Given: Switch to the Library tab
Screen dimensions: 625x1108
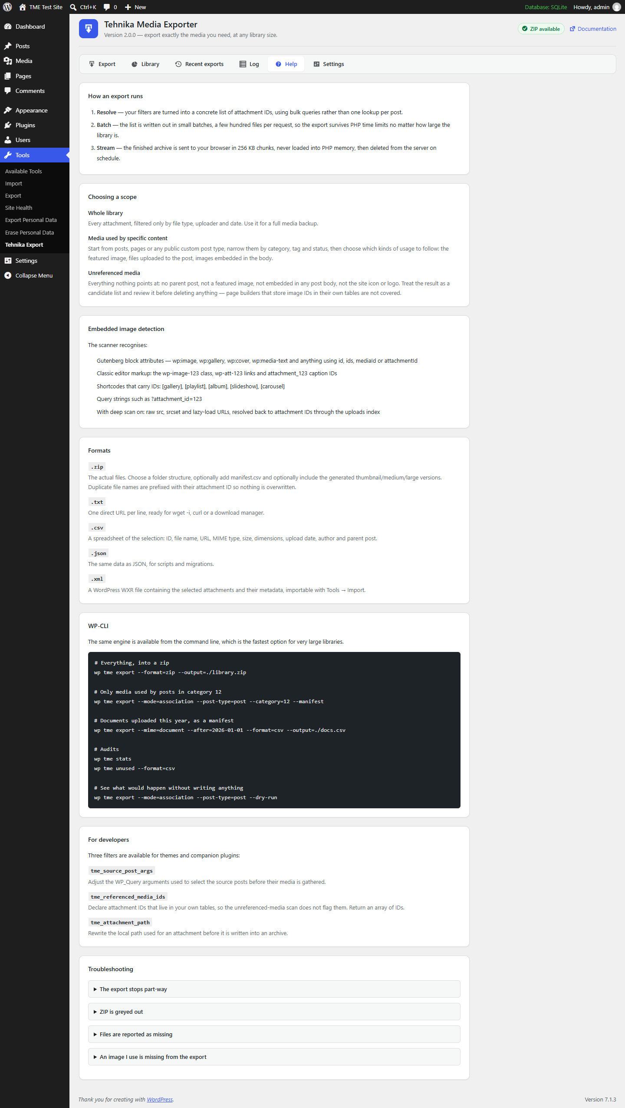Looking at the screenshot, I should [145, 64].
